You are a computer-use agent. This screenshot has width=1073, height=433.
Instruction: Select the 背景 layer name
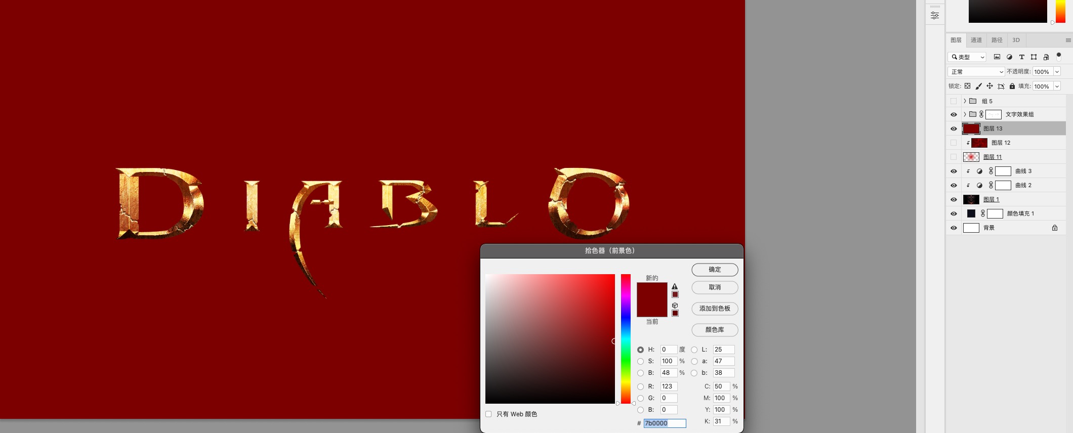pos(989,228)
